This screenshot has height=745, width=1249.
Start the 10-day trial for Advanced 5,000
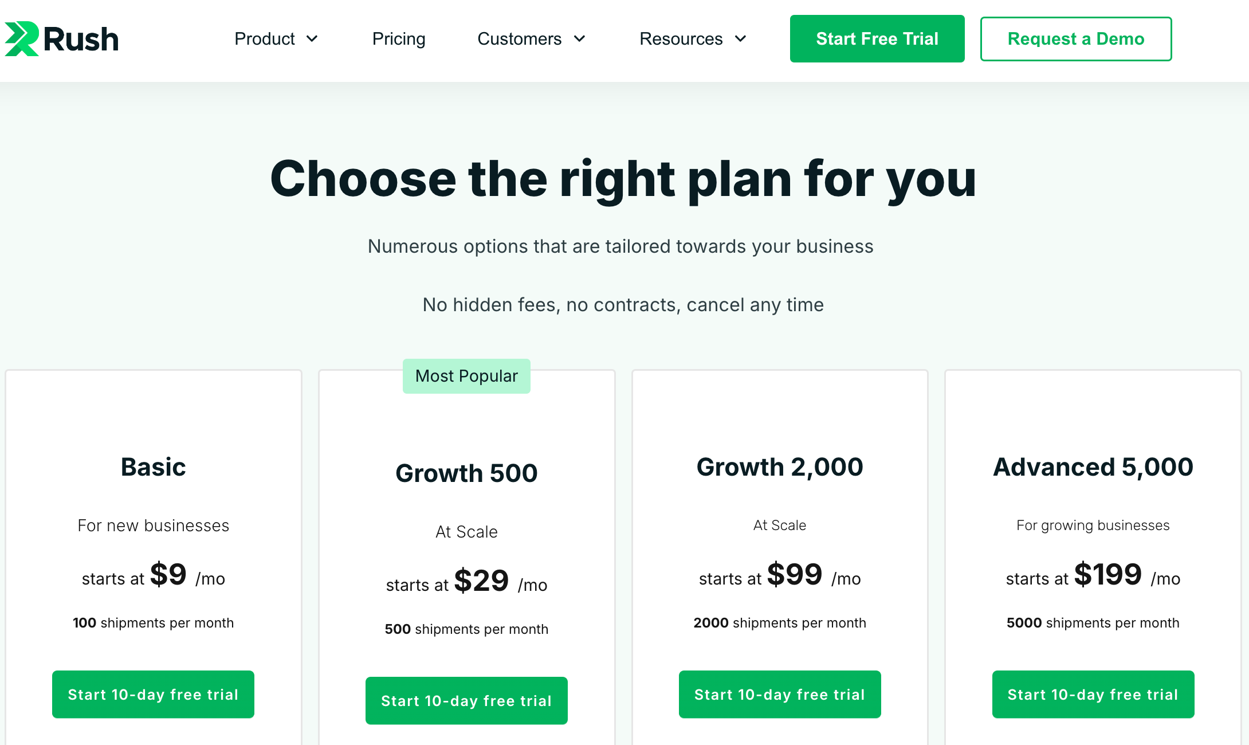1093,694
